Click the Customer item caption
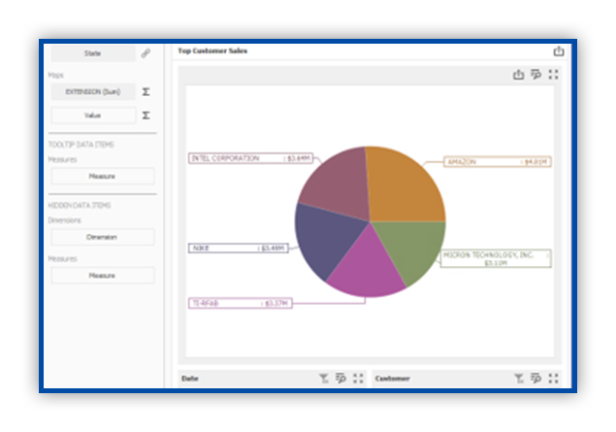The height and width of the screenshot is (432, 616). point(392,379)
